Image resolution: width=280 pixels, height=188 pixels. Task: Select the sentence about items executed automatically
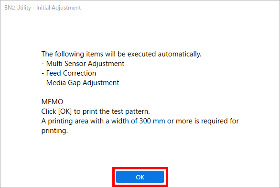tap(121, 54)
